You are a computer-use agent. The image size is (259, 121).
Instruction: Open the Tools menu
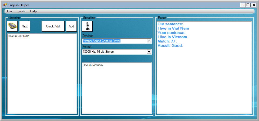click(x=21, y=11)
